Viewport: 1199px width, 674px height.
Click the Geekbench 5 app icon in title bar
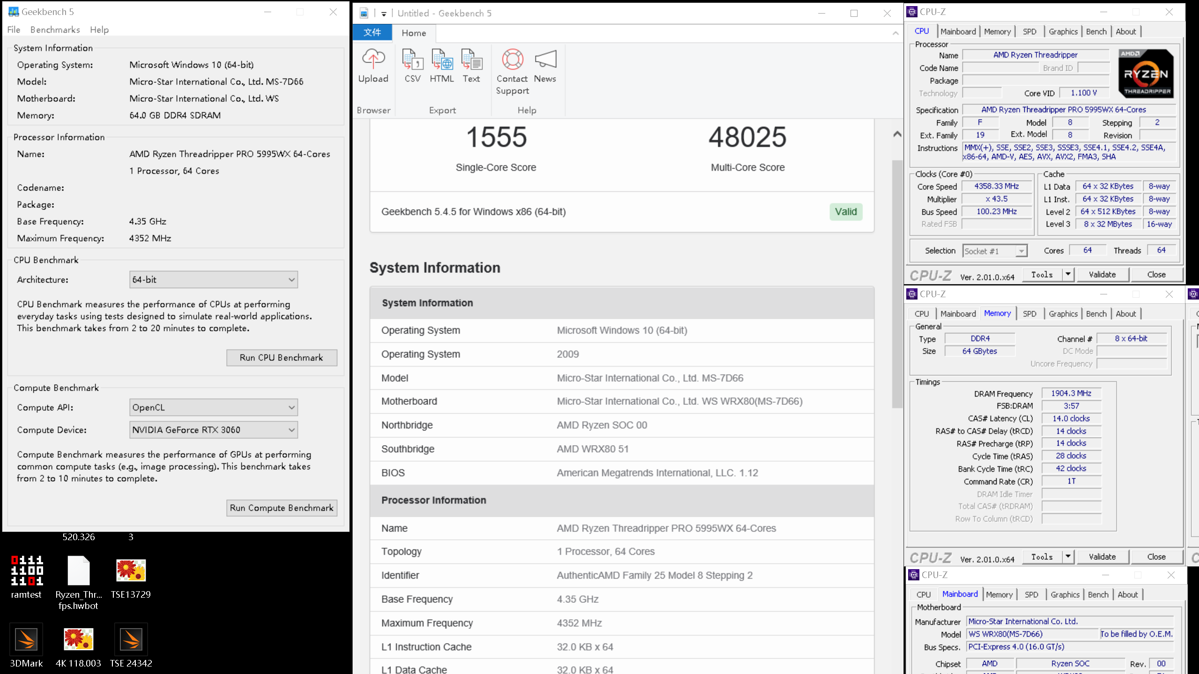pyautogui.click(x=13, y=12)
